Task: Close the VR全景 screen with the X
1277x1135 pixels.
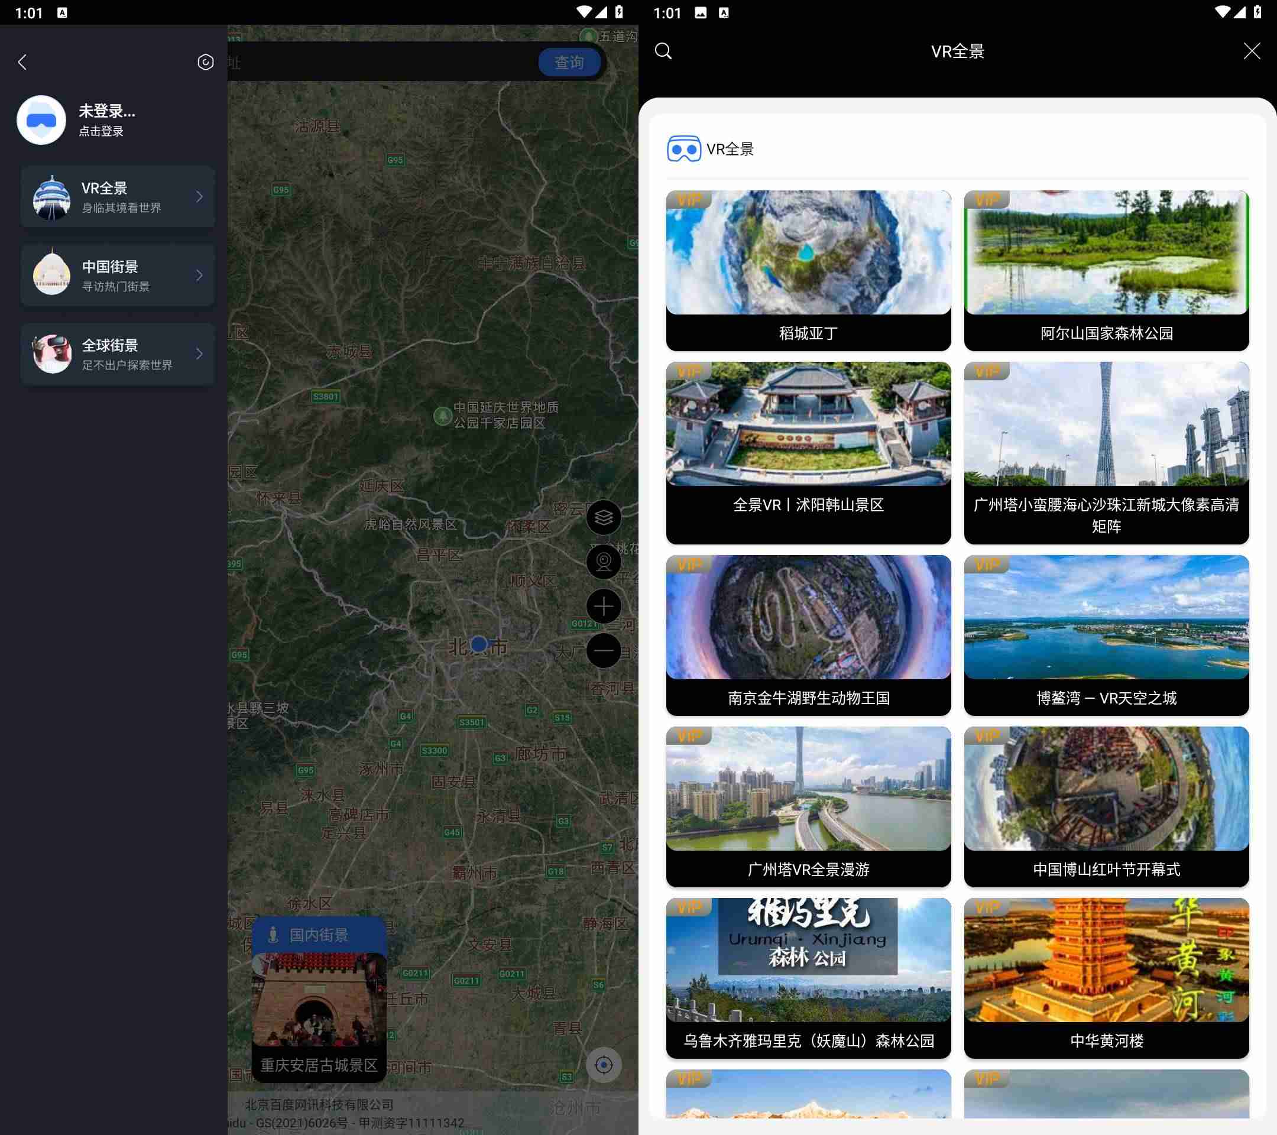Action: [1252, 51]
